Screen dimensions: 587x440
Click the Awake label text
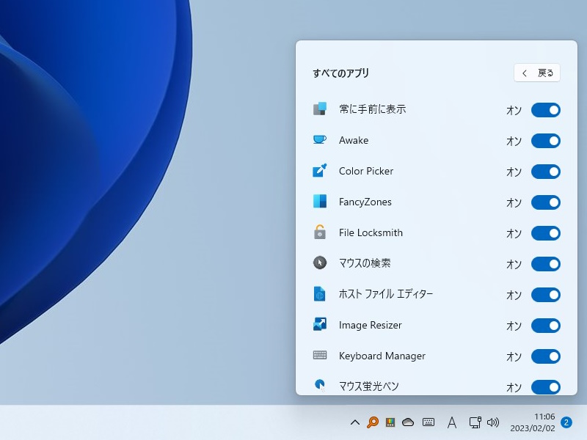point(354,140)
